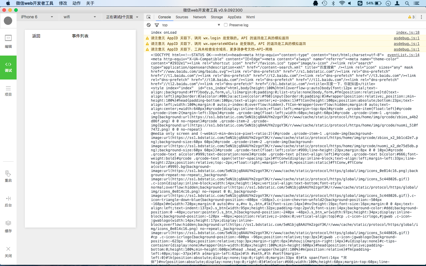Select the 调试 debug sidebar icon

pos(8,67)
